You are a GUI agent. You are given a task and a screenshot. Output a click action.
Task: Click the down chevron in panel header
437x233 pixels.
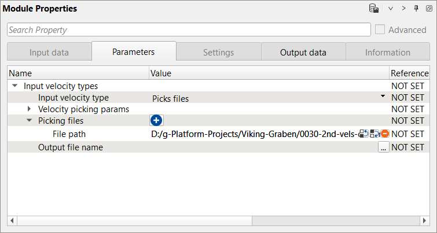(x=391, y=9)
